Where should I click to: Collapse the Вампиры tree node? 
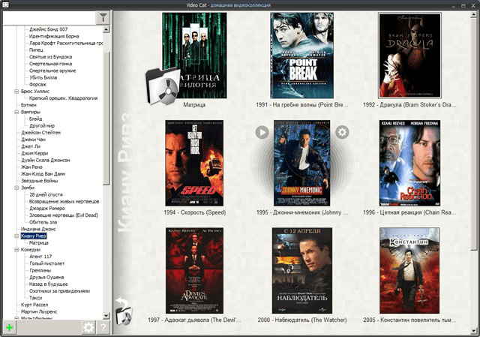[x=16, y=112]
